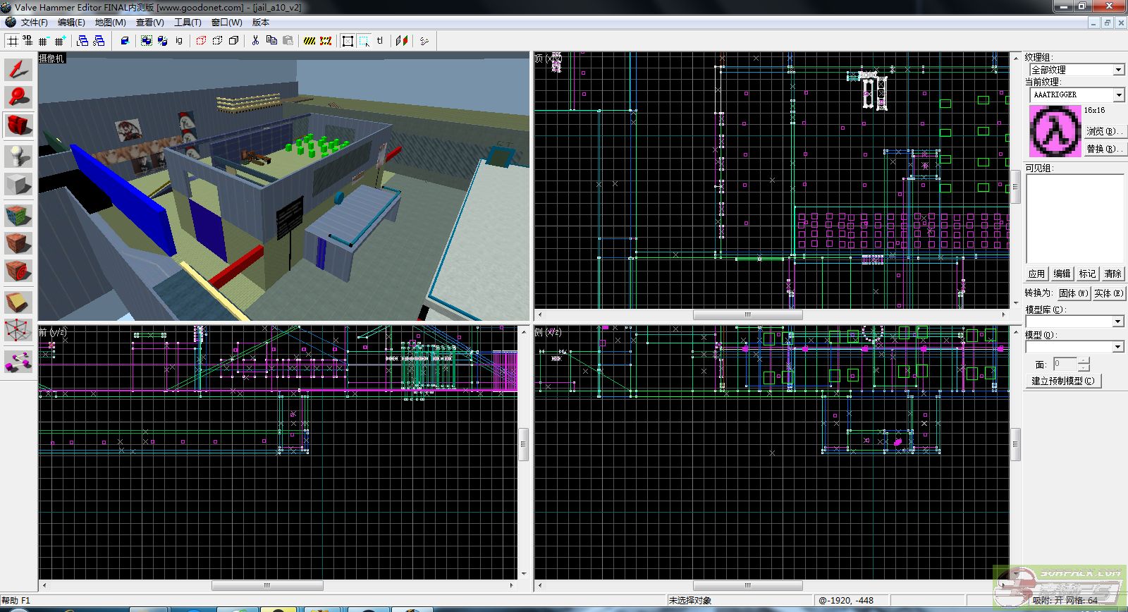
Task: Select the grey cube Block tool
Action: tap(18, 185)
